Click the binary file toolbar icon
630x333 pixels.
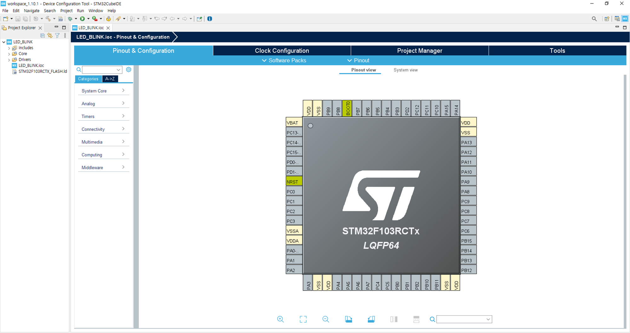(x=60, y=19)
